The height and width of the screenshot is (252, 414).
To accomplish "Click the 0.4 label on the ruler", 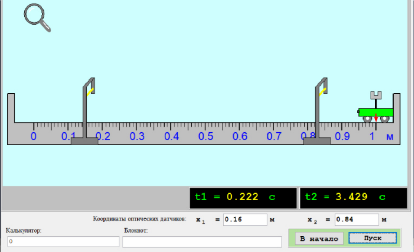I will pos(171,137).
